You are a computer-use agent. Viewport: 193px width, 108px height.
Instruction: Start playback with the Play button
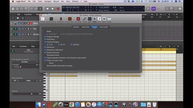click(x=52, y=9)
